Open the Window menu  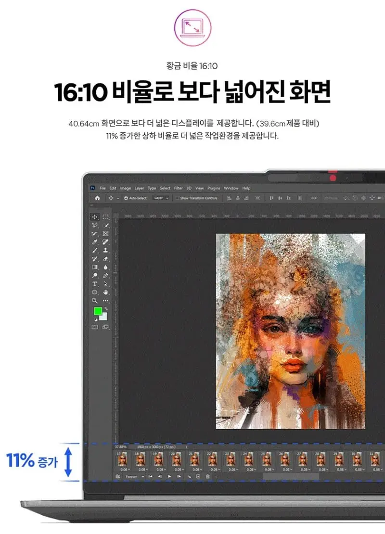pos(231,188)
